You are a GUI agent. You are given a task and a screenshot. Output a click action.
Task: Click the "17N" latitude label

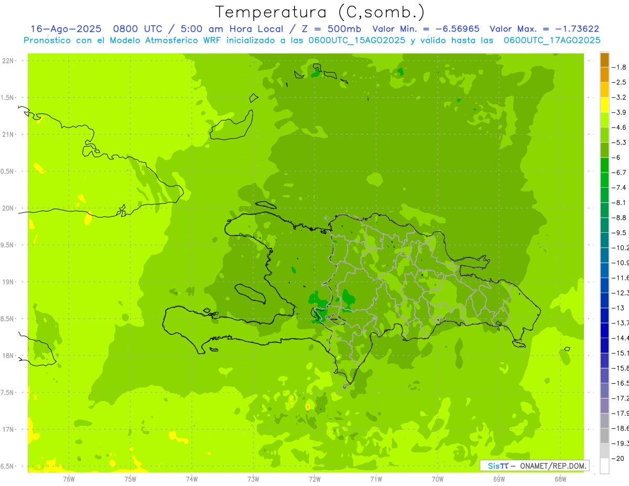click(8, 429)
